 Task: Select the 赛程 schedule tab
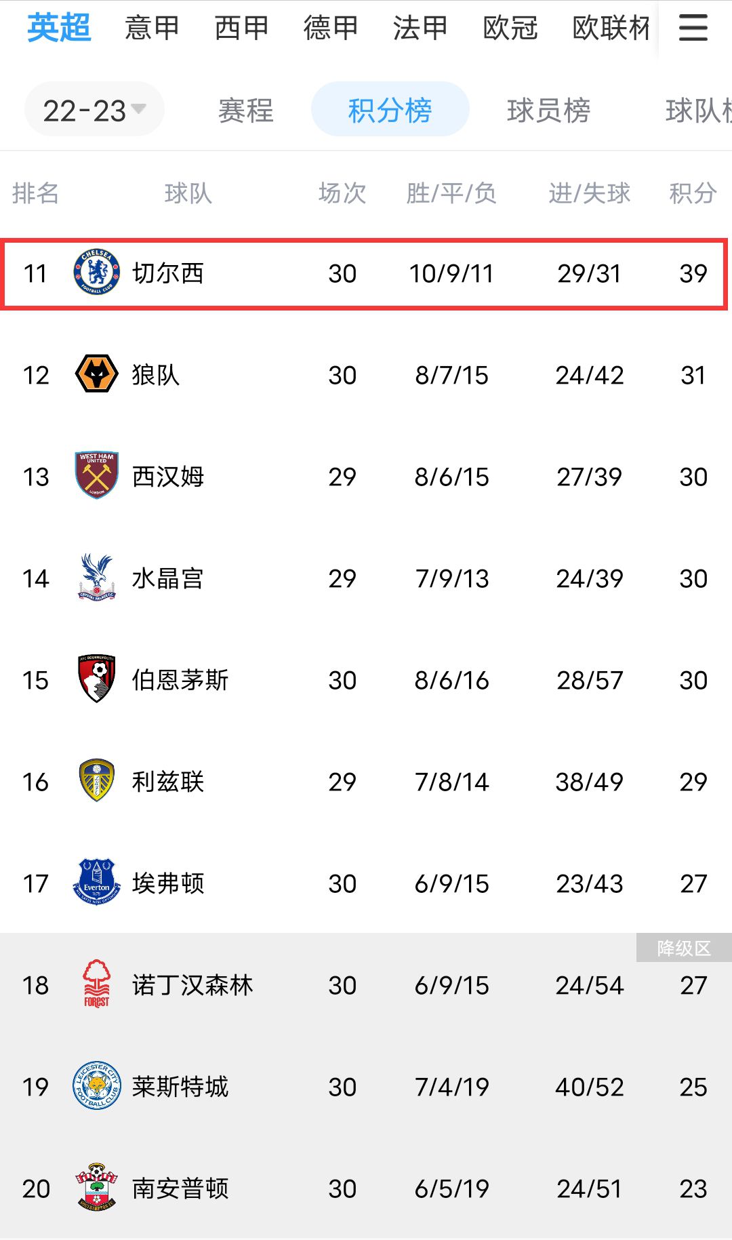245,111
